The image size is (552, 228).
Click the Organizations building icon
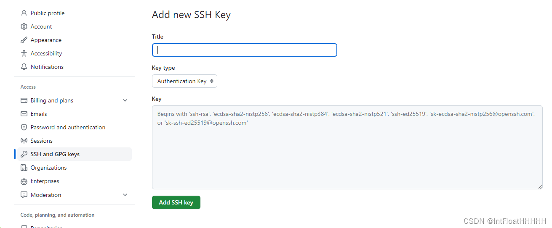click(24, 168)
